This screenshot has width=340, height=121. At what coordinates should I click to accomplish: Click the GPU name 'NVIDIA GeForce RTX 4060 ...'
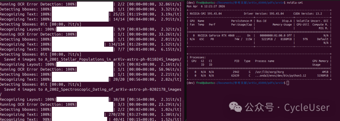point(219,36)
